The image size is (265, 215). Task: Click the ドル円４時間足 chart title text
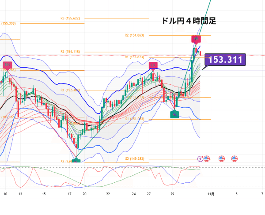(189, 21)
